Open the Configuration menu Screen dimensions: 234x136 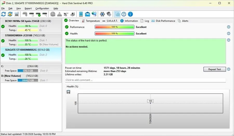[x=42, y=9]
